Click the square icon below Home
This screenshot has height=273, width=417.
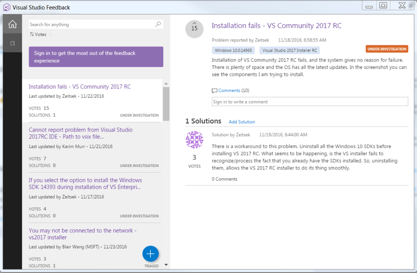pyautogui.click(x=13, y=43)
